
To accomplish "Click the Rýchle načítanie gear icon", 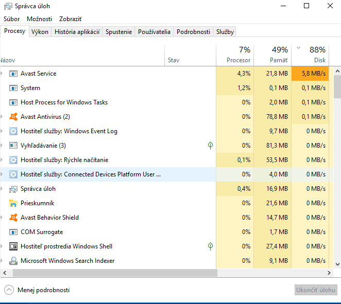I will [x=13, y=160].
